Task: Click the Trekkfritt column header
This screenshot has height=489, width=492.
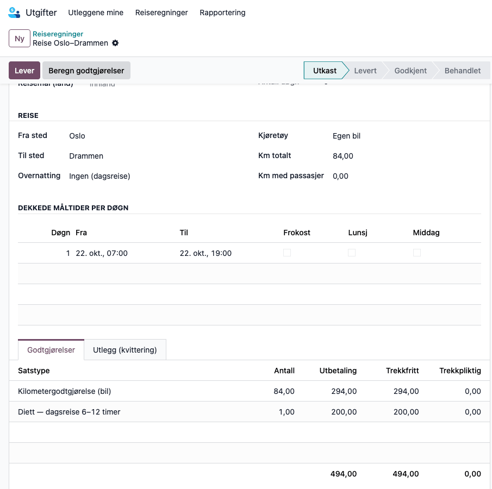Action: tap(402, 371)
